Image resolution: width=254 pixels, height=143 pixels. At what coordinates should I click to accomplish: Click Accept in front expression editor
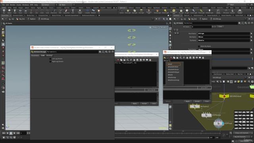click(197, 101)
